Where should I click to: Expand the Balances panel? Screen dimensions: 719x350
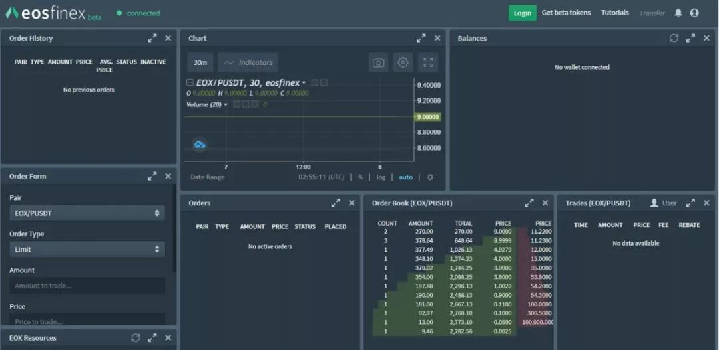click(690, 38)
